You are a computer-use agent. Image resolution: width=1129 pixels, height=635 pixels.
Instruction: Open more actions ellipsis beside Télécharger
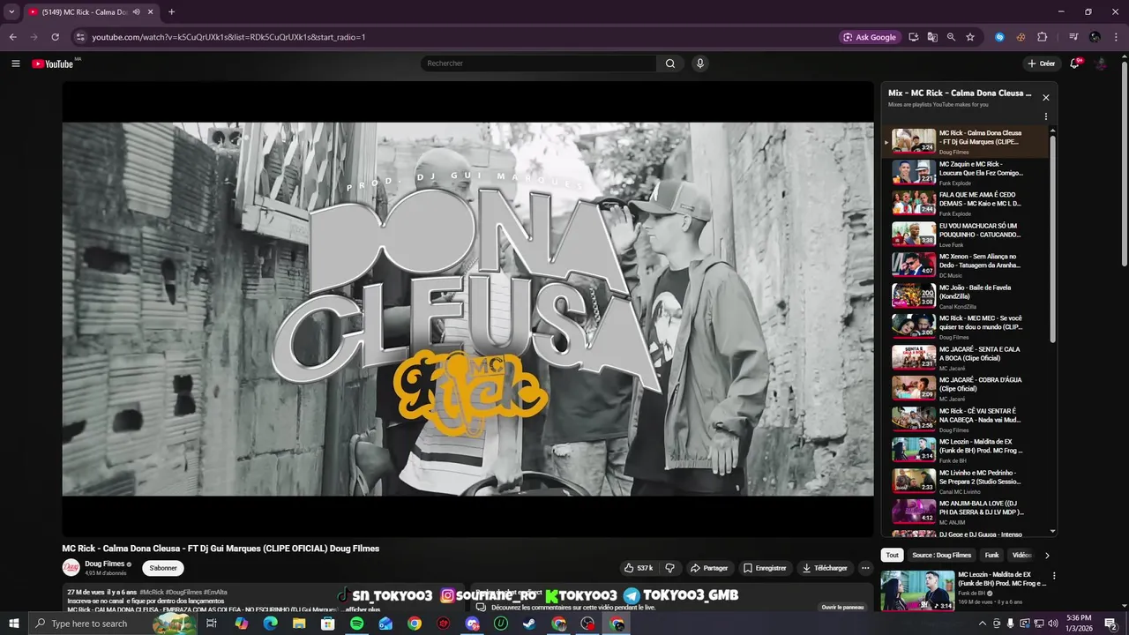click(x=865, y=568)
